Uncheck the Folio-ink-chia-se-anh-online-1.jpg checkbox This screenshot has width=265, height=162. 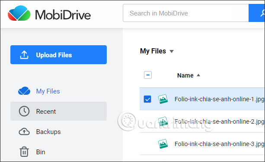pos(147,99)
